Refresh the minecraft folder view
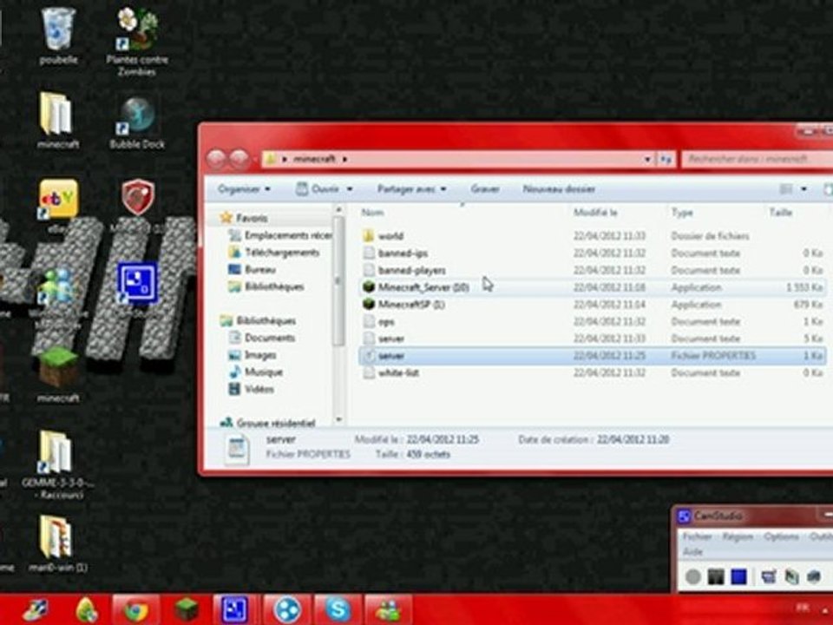Screen dimensions: 833x625 pyautogui.click(x=666, y=159)
